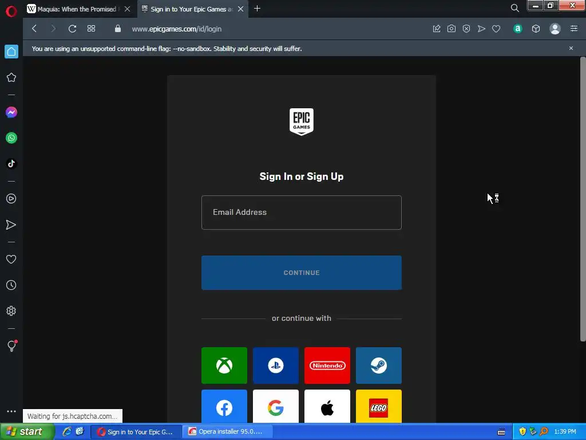Open My Flow in the sidebar

(x=11, y=225)
